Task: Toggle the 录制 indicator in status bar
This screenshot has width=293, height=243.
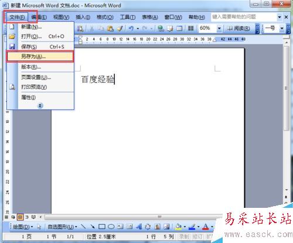Action: (184, 237)
